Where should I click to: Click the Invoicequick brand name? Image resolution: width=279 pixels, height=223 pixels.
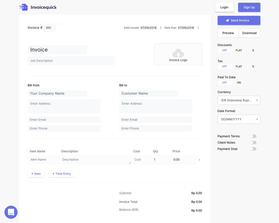[44, 7]
